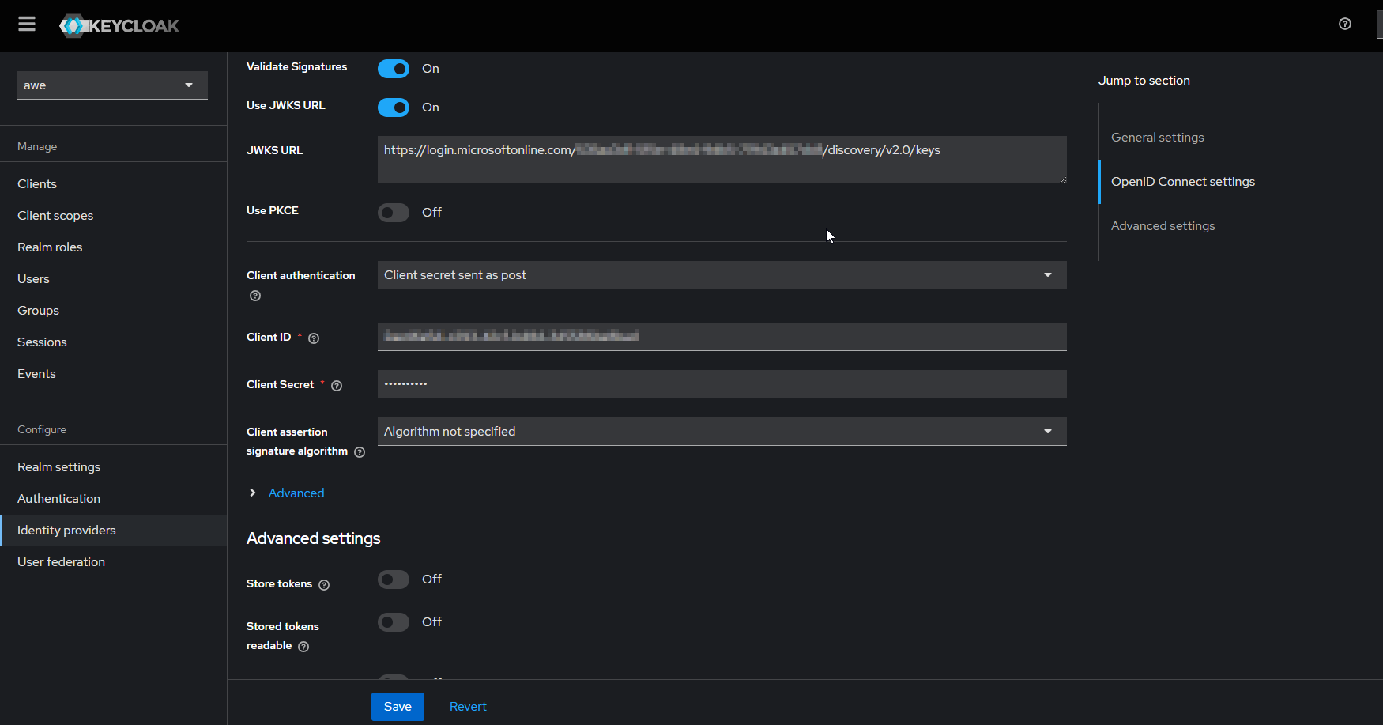Screen dimensions: 1383x725
Task: Jump to Advanced settings section
Action: (x=1163, y=226)
